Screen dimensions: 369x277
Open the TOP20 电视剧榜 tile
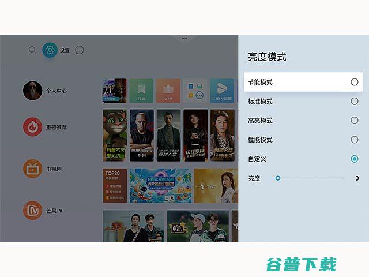[115, 186]
